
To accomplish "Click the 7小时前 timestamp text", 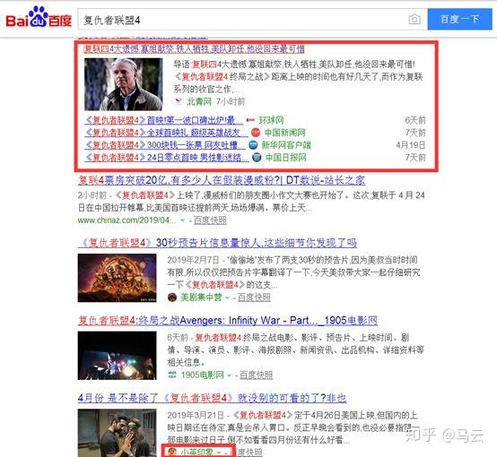I will tap(231, 101).
